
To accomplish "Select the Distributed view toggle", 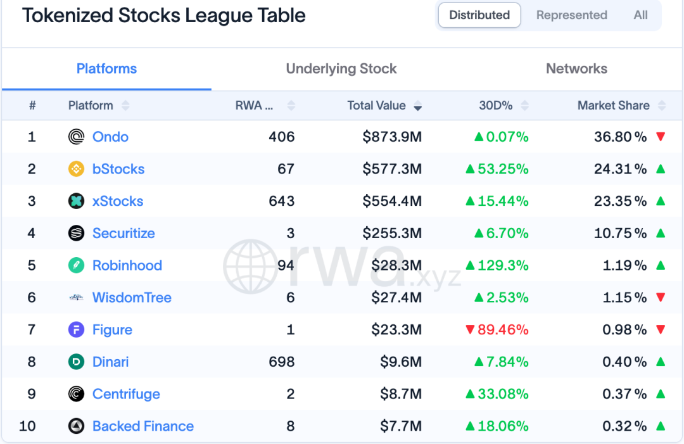I will 479,15.
